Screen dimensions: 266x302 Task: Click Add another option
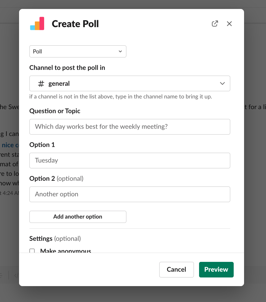78,217
